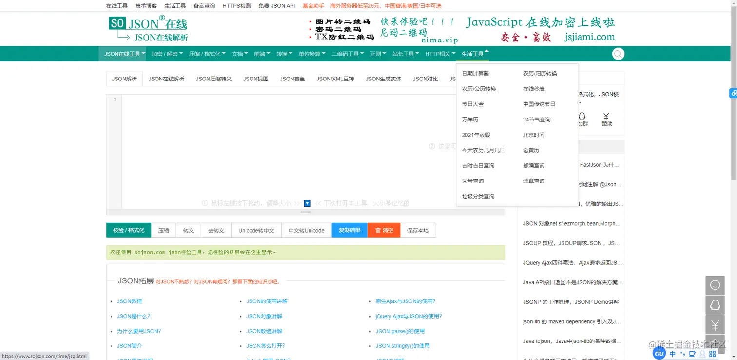Open the search magnifier in the green navbar
This screenshot has width=737, height=360.
(x=618, y=54)
